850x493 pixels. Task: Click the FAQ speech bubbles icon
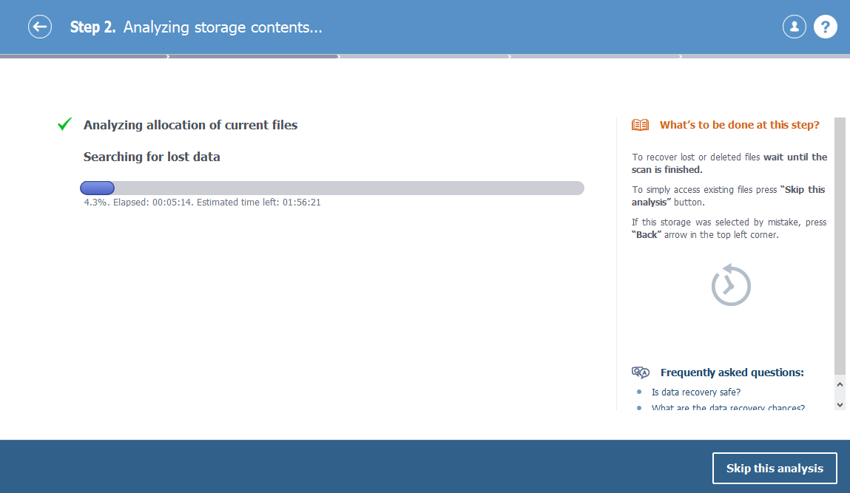point(640,373)
